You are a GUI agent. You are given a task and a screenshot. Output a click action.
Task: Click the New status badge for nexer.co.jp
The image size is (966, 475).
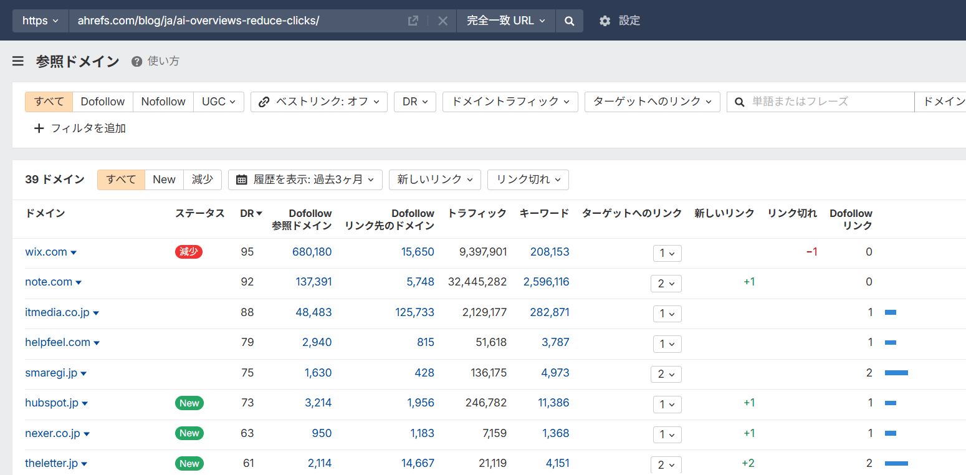189,433
